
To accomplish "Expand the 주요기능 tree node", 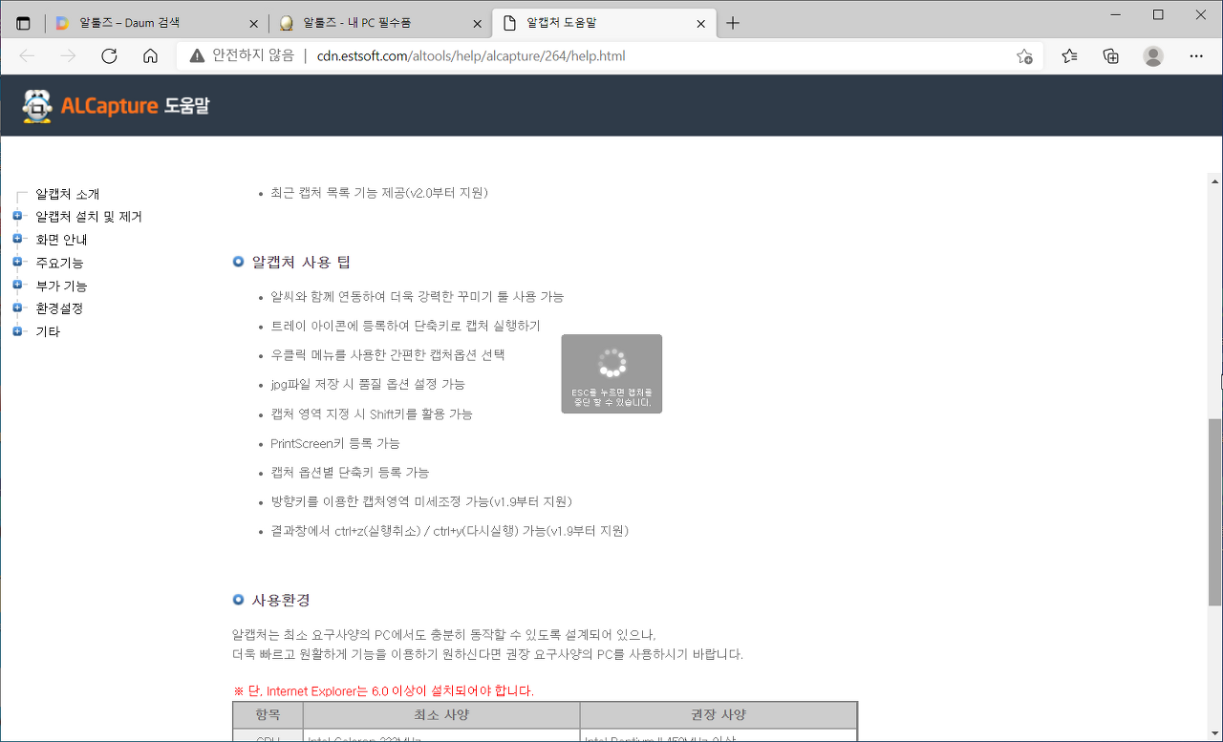I will point(17,262).
